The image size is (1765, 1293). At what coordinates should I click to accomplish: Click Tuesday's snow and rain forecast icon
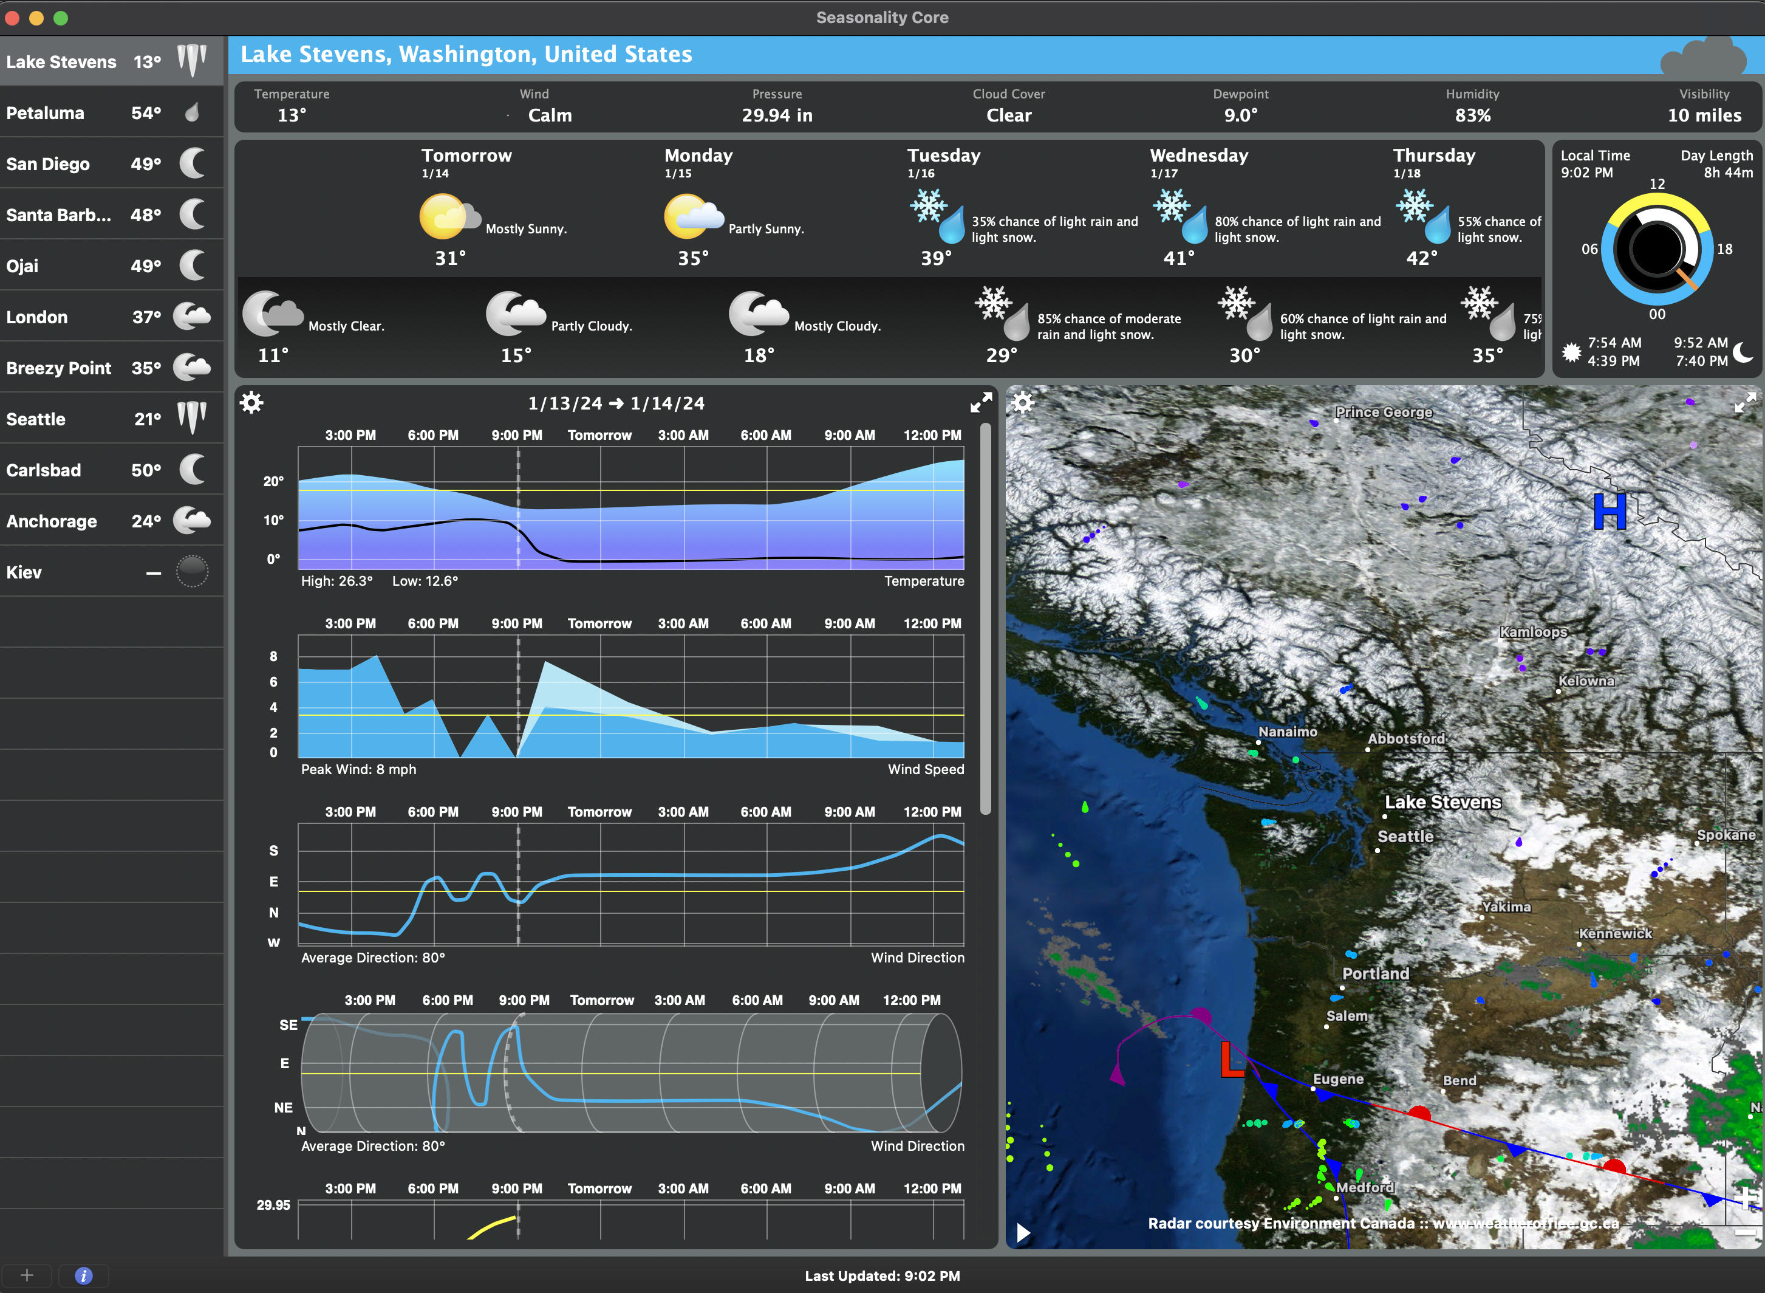[x=937, y=216]
